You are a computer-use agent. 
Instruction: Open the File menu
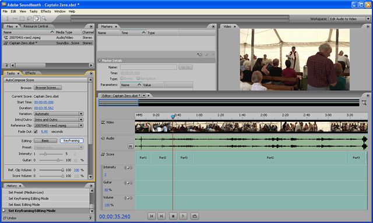5,12
